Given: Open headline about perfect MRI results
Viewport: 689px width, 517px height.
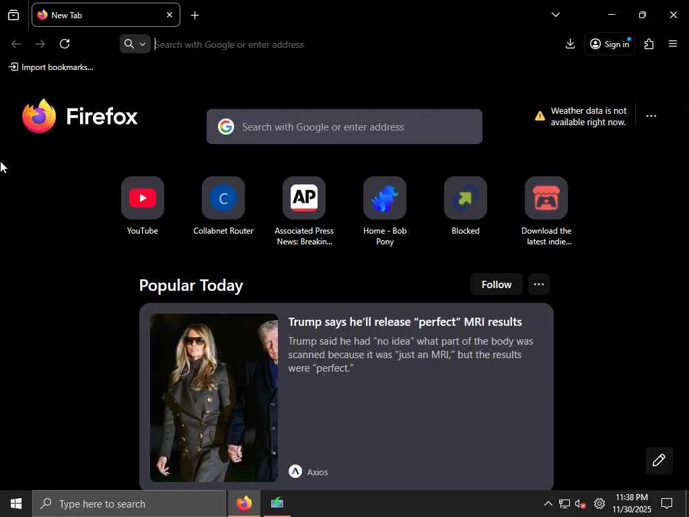Looking at the screenshot, I should pos(405,322).
